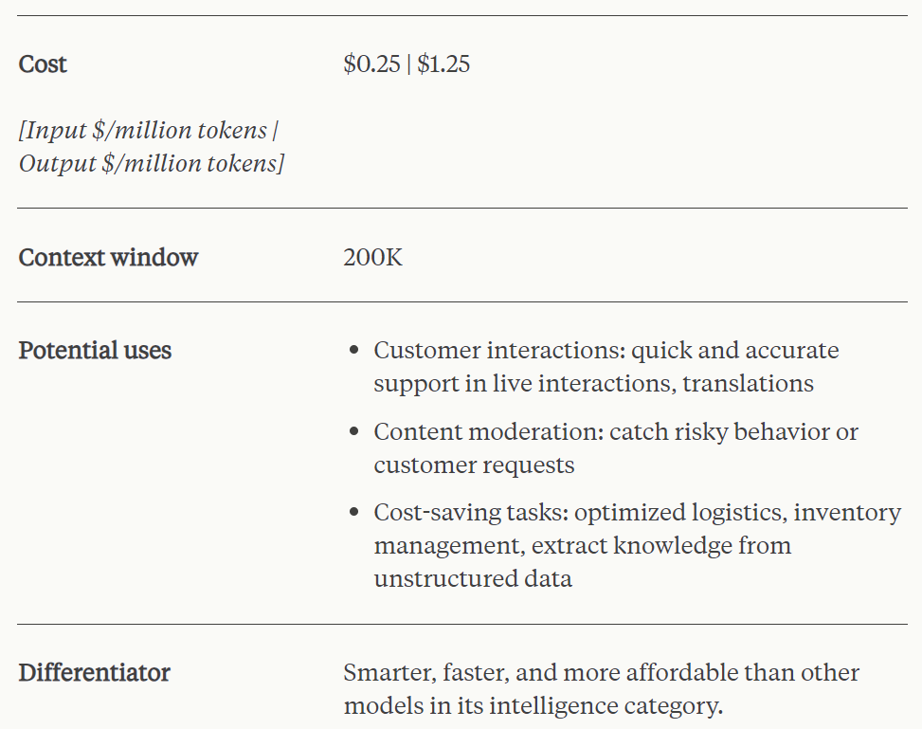The height and width of the screenshot is (729, 922).
Task: Click the third bullet point marker
Action: click(354, 513)
